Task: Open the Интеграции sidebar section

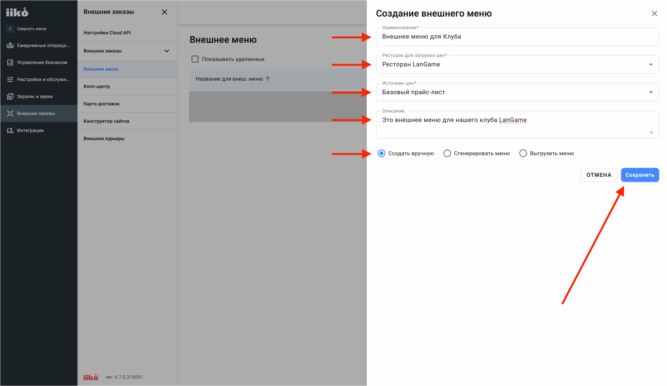Action: [x=39, y=130]
